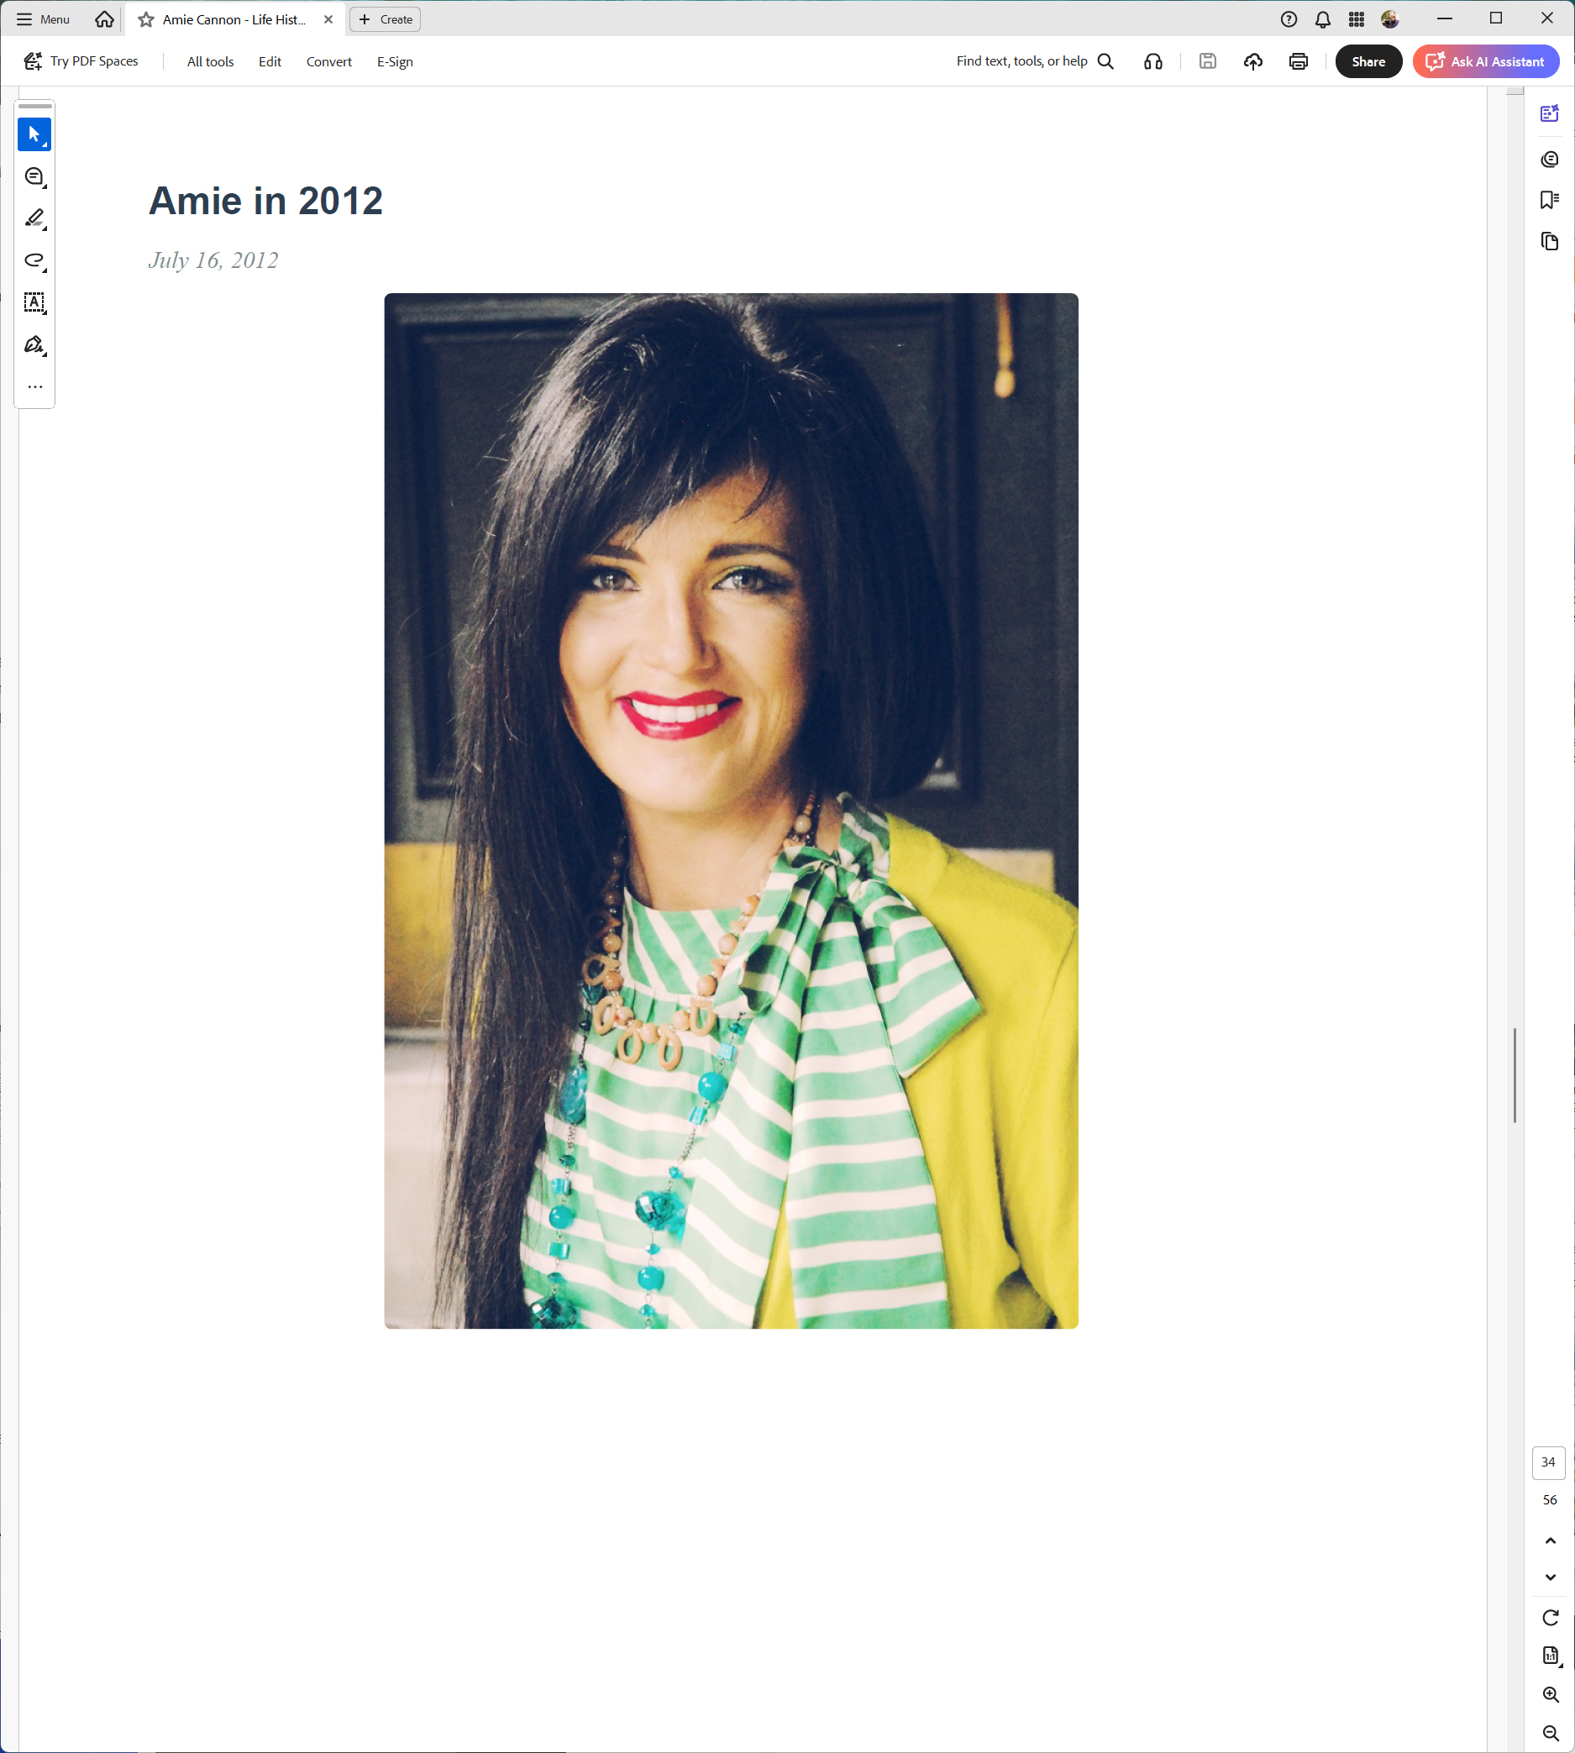
Task: Open the Comments panel in right sidebar
Action: tap(1549, 159)
